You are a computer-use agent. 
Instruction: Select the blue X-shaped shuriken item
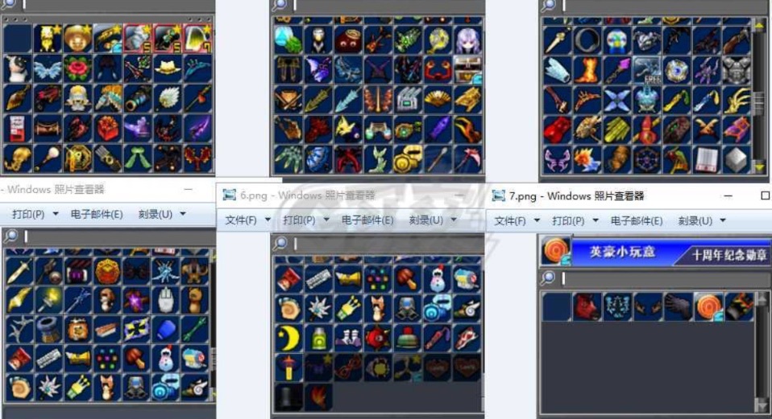point(617,101)
